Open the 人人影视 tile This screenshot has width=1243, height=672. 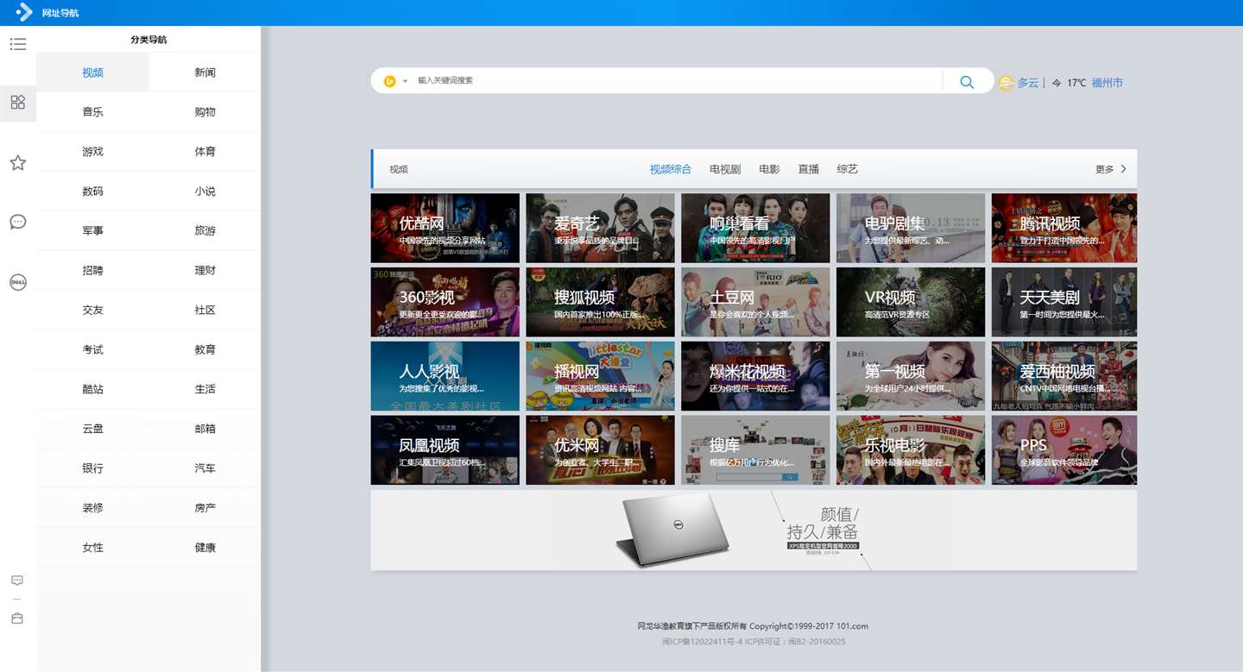pyautogui.click(x=445, y=376)
